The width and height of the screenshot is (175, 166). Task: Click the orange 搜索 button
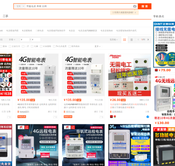[145, 6]
